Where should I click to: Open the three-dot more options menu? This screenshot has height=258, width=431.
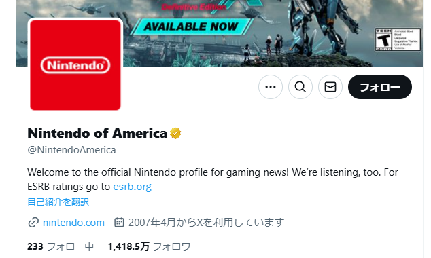(x=271, y=87)
